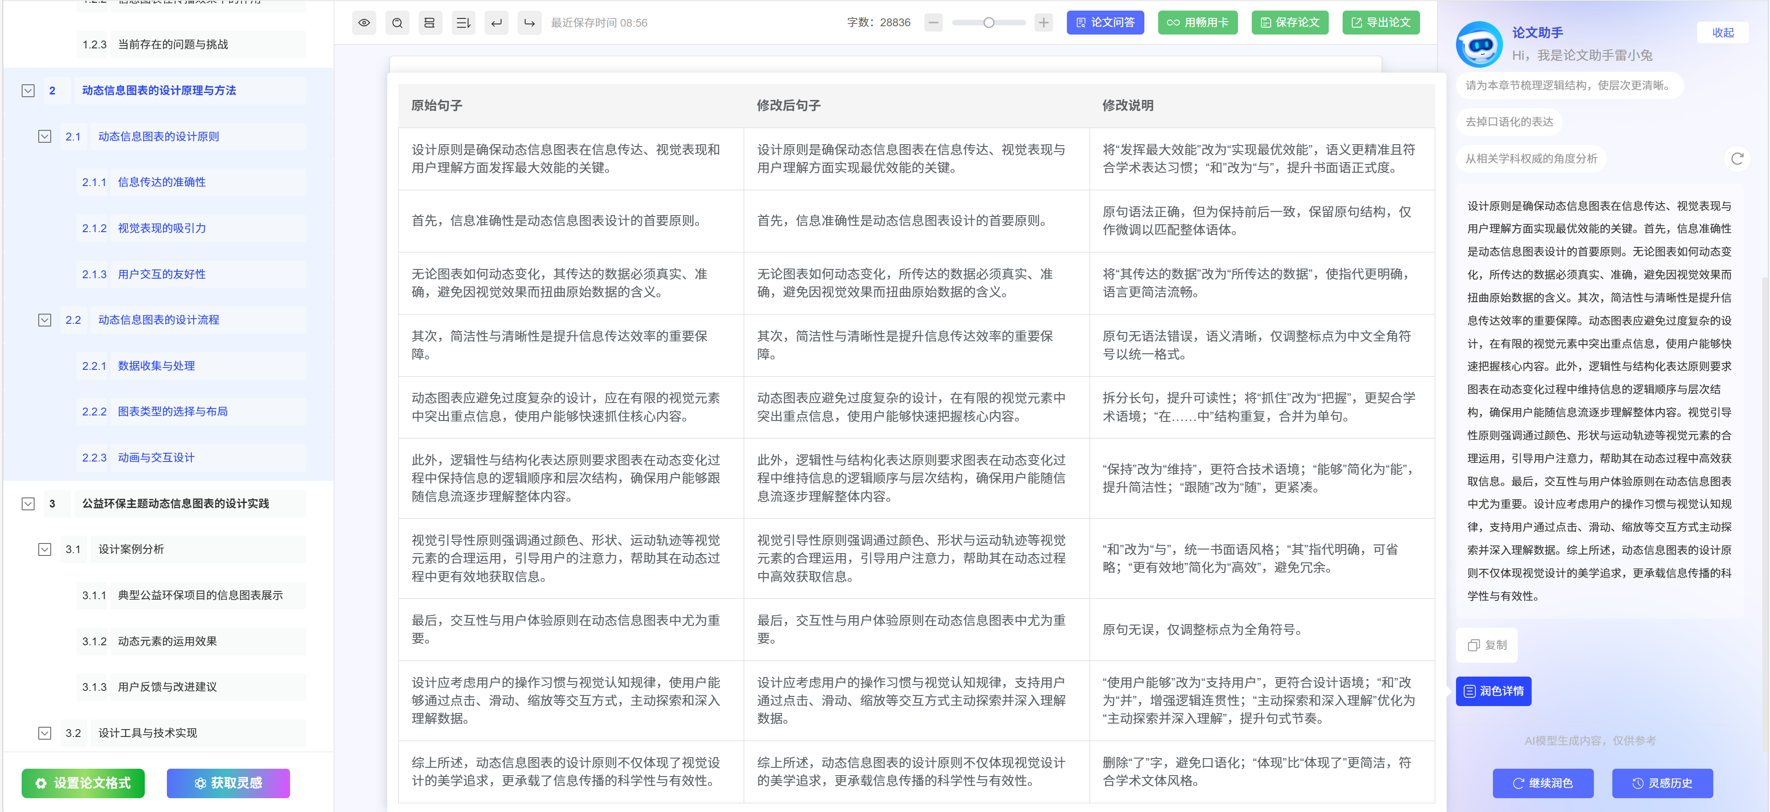Click the magnifier search icon

397,23
